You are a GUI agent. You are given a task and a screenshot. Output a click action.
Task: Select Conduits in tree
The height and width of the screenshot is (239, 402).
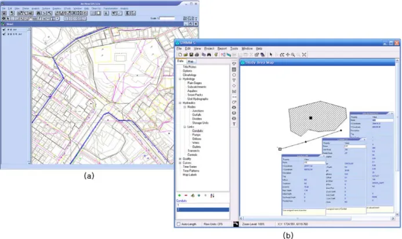point(197,131)
